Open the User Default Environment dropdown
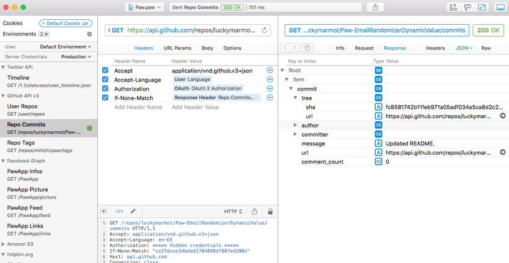This screenshot has width=509, height=263. [x=66, y=46]
